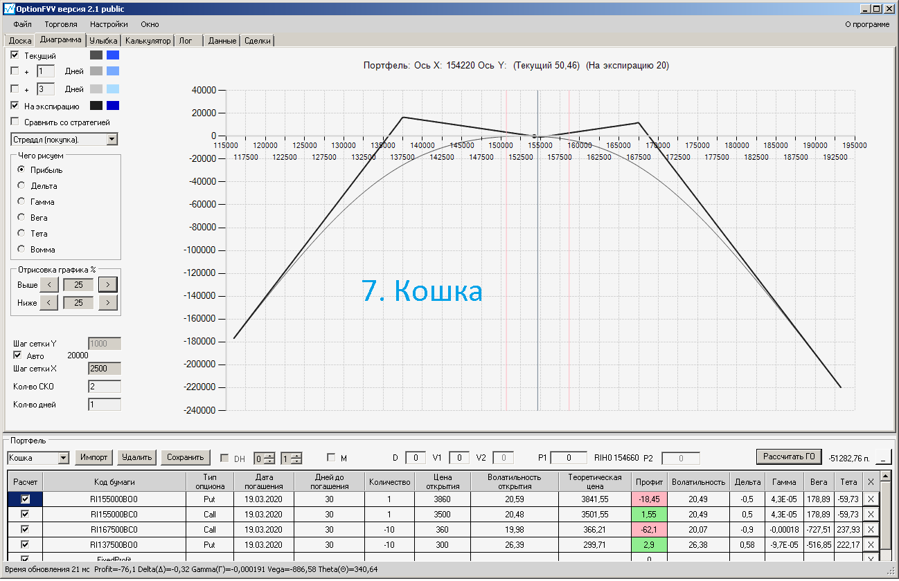Click the 'Шаг сетки X' input field
The width and height of the screenshot is (899, 581).
105,369
